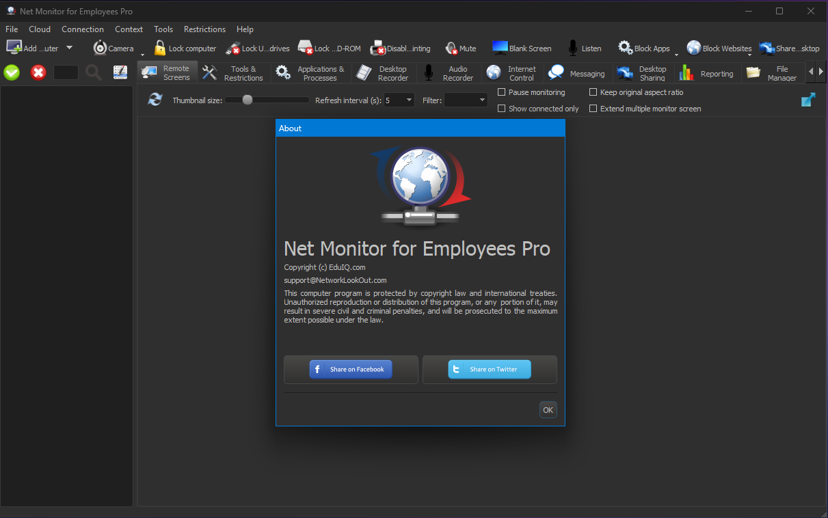Open the Applications & Processes tab
The image size is (828, 518).
click(x=311, y=73)
